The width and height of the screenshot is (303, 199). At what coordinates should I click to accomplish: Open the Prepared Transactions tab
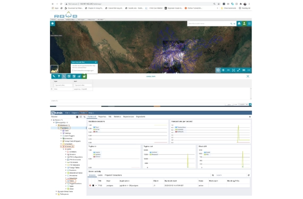coord(113,175)
